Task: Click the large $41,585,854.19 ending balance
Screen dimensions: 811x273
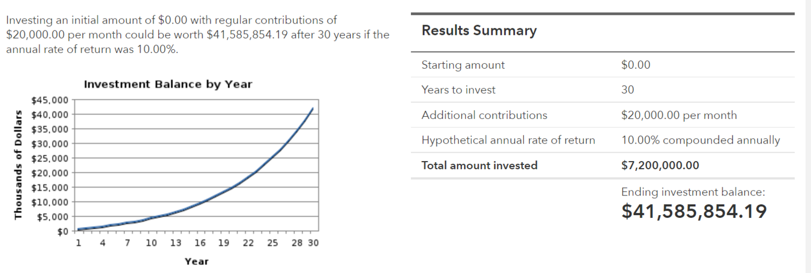Action: click(694, 211)
